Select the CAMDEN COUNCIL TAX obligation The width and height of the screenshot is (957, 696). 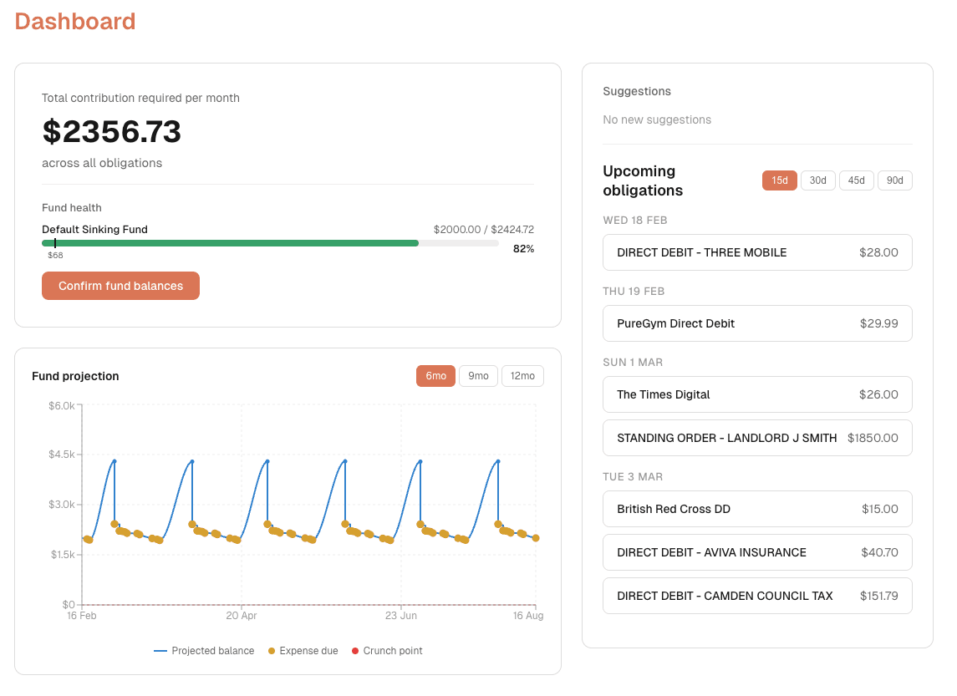[757, 595]
